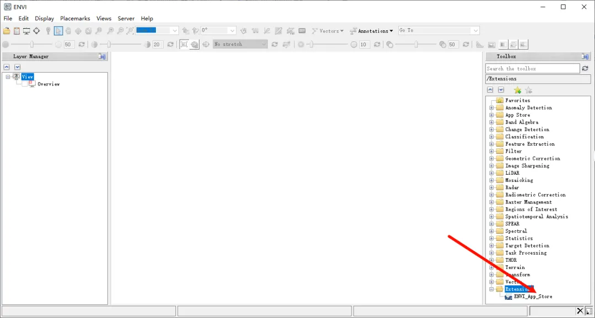Click the Portal view icon
This screenshot has height=318, width=595.
coord(491,45)
